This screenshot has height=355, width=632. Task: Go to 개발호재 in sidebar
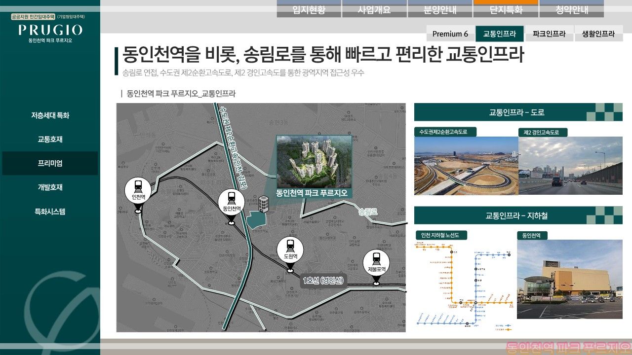(50, 187)
